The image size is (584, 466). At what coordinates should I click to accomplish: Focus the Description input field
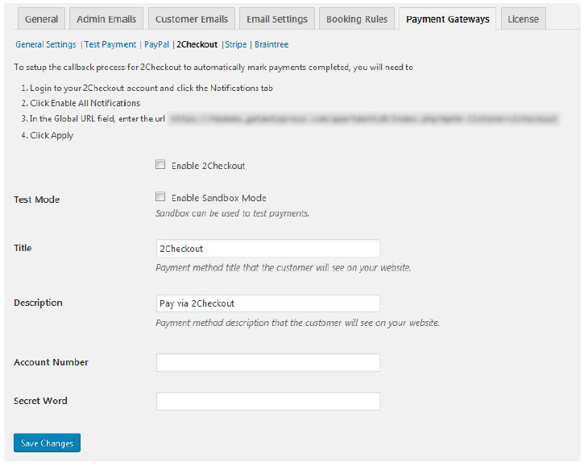[x=267, y=303]
